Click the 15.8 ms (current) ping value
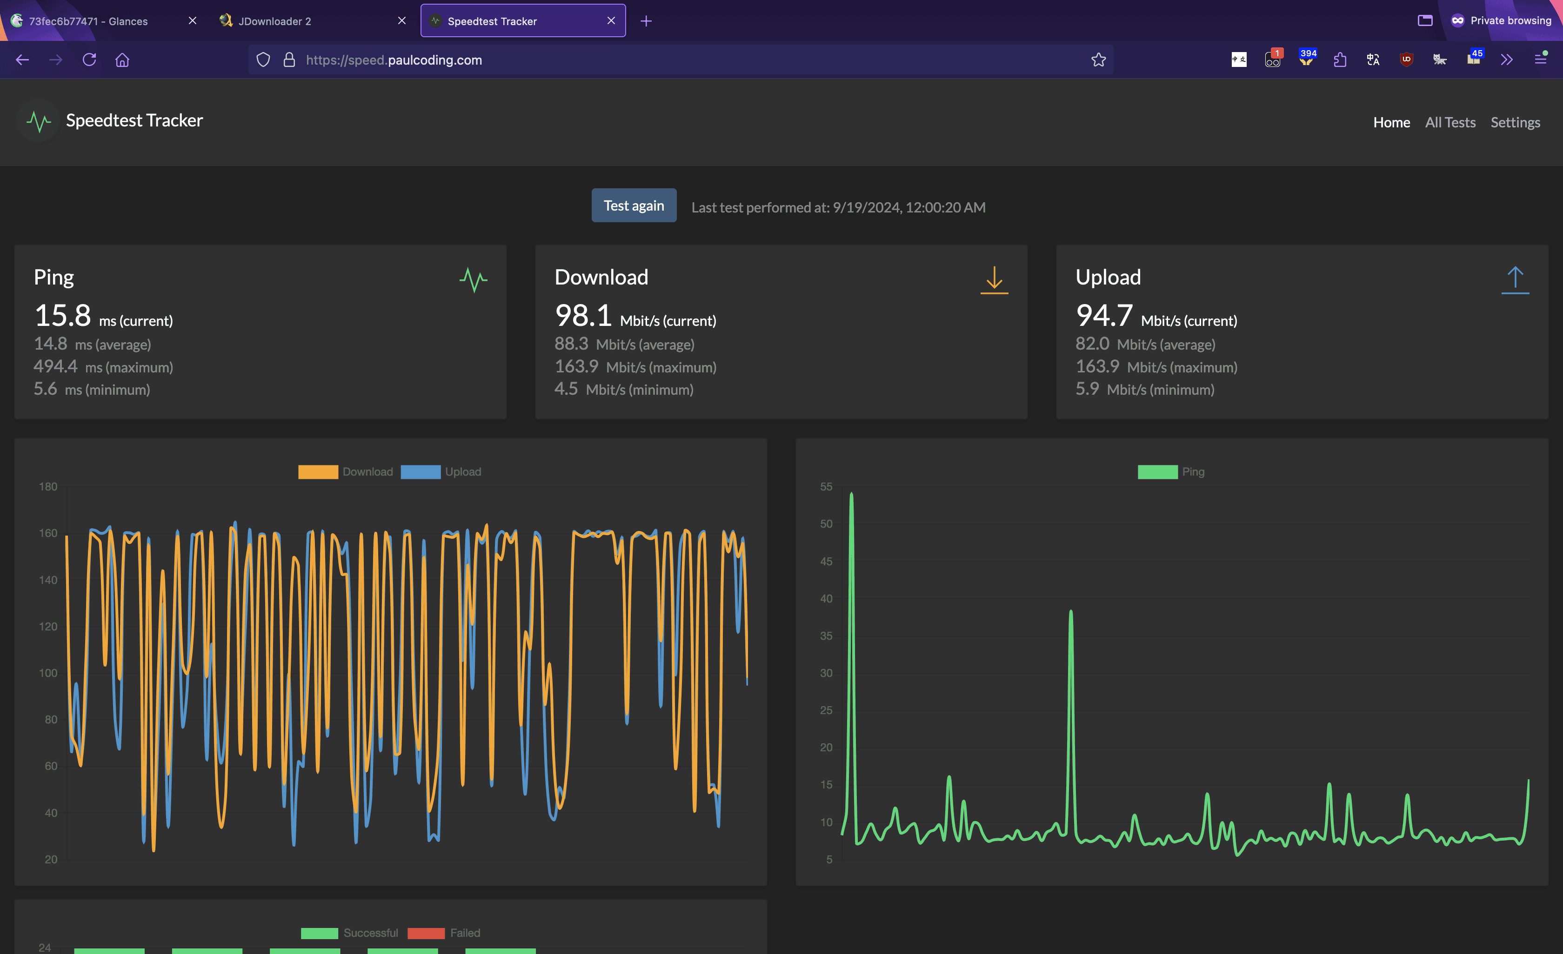 (x=103, y=315)
